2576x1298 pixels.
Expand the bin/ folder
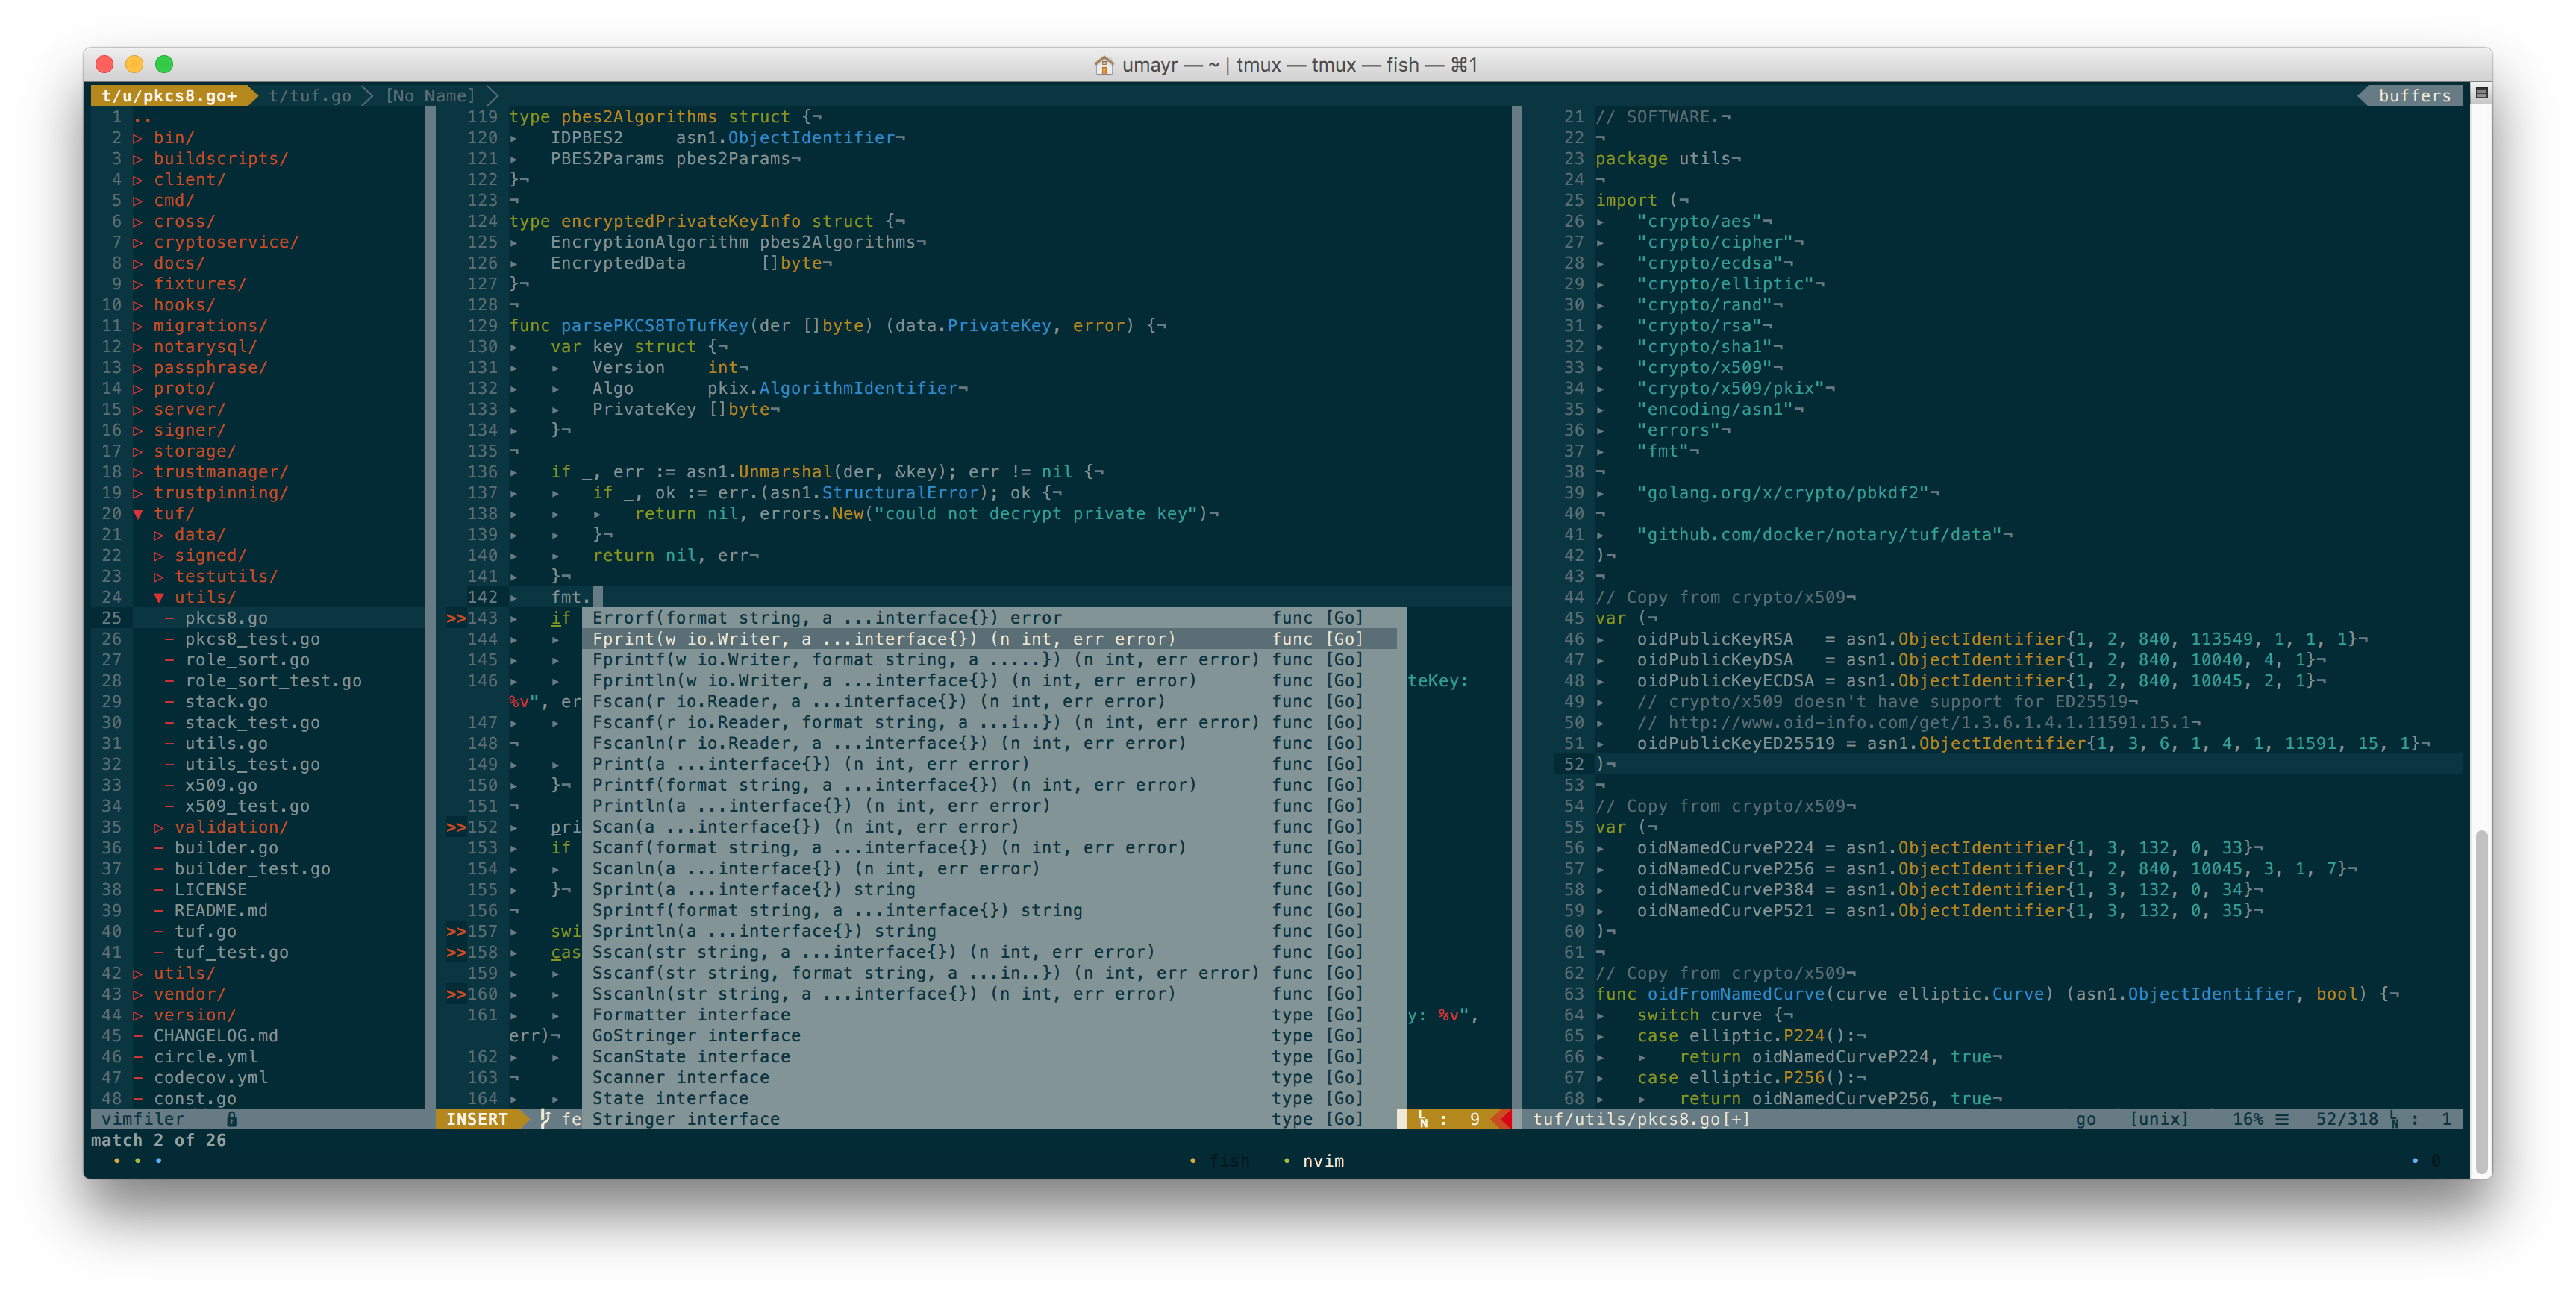(x=138, y=138)
